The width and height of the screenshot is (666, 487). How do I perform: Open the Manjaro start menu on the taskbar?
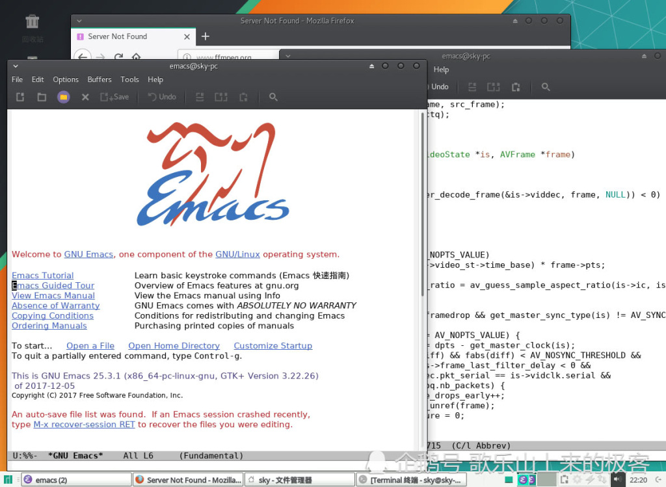pyautogui.click(x=8, y=480)
